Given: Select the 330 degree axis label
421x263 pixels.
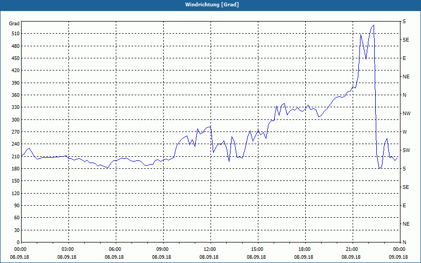Looking at the screenshot, I should pos(15,107).
